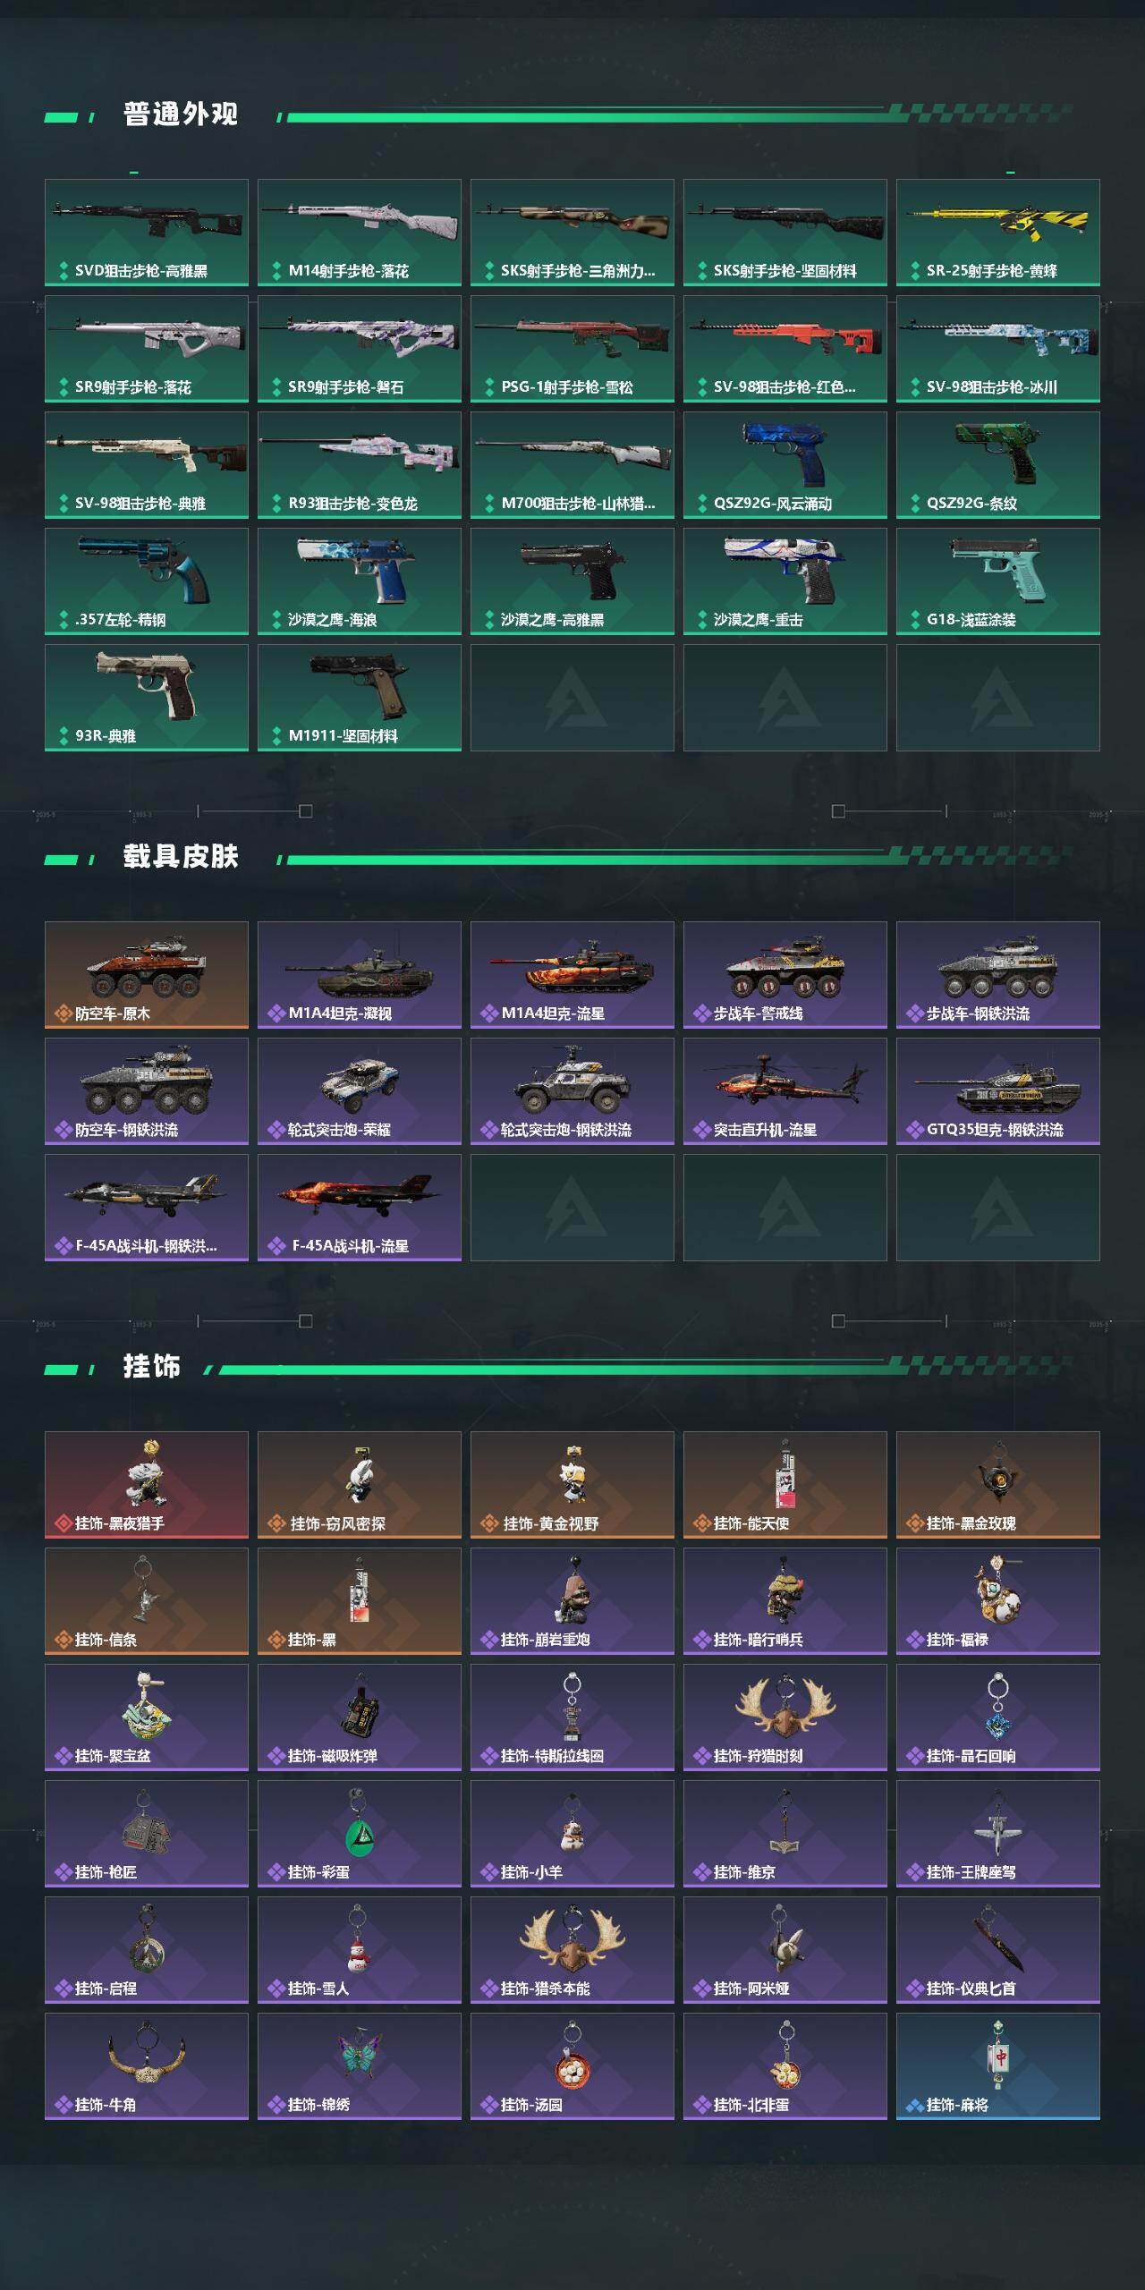Image resolution: width=1145 pixels, height=2290 pixels.
Task: Open the 挂饰-黑夜猎手 charm
Action: [147, 1485]
